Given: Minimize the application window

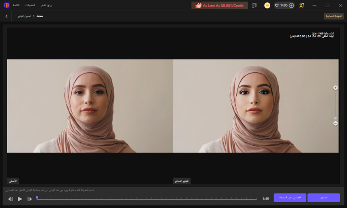Looking at the screenshot, I should (x=314, y=5).
